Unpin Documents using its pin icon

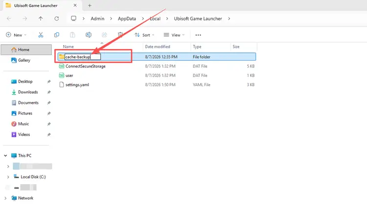click(x=48, y=103)
